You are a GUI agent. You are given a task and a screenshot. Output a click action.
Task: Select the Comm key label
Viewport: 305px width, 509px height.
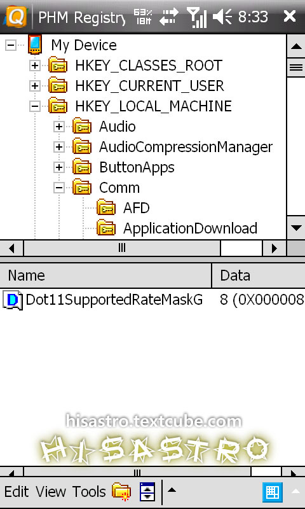(119, 188)
